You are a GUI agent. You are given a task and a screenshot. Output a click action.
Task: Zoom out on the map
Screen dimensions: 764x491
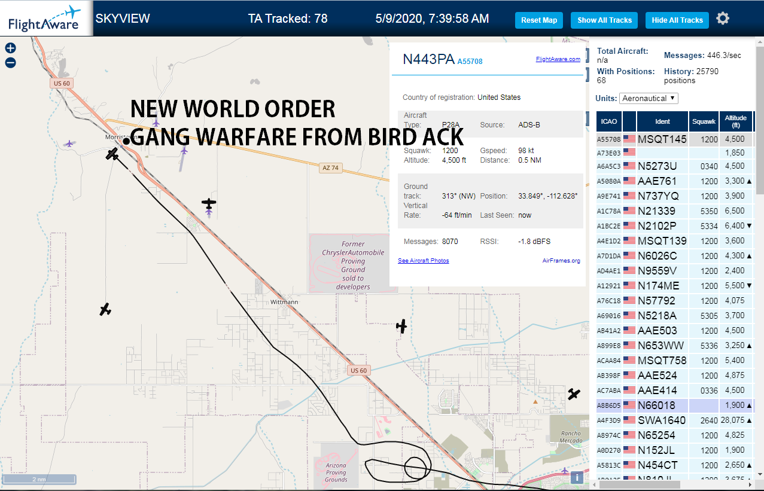pyautogui.click(x=10, y=62)
